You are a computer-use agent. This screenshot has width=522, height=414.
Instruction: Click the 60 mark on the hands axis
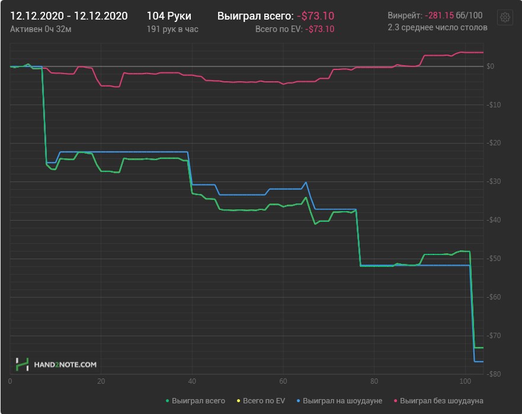[x=283, y=381]
